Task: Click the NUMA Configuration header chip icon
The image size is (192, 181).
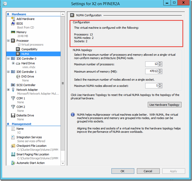Action: [72, 15]
